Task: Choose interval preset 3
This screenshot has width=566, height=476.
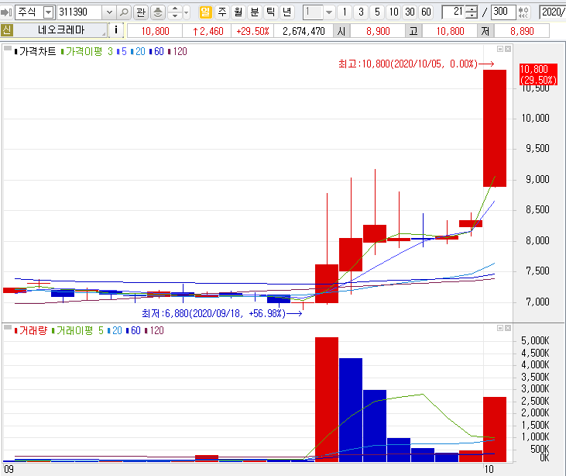Action: pos(361,12)
